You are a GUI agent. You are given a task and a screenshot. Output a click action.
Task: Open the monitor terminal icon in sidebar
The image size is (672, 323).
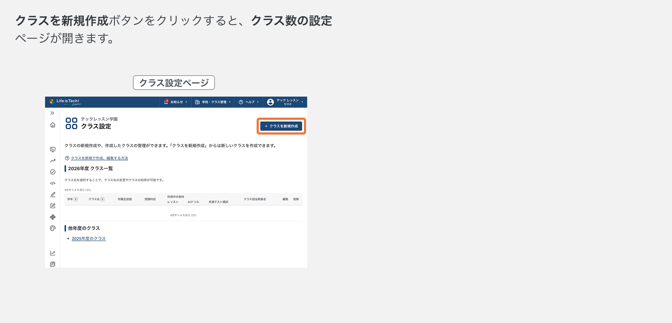(53, 149)
